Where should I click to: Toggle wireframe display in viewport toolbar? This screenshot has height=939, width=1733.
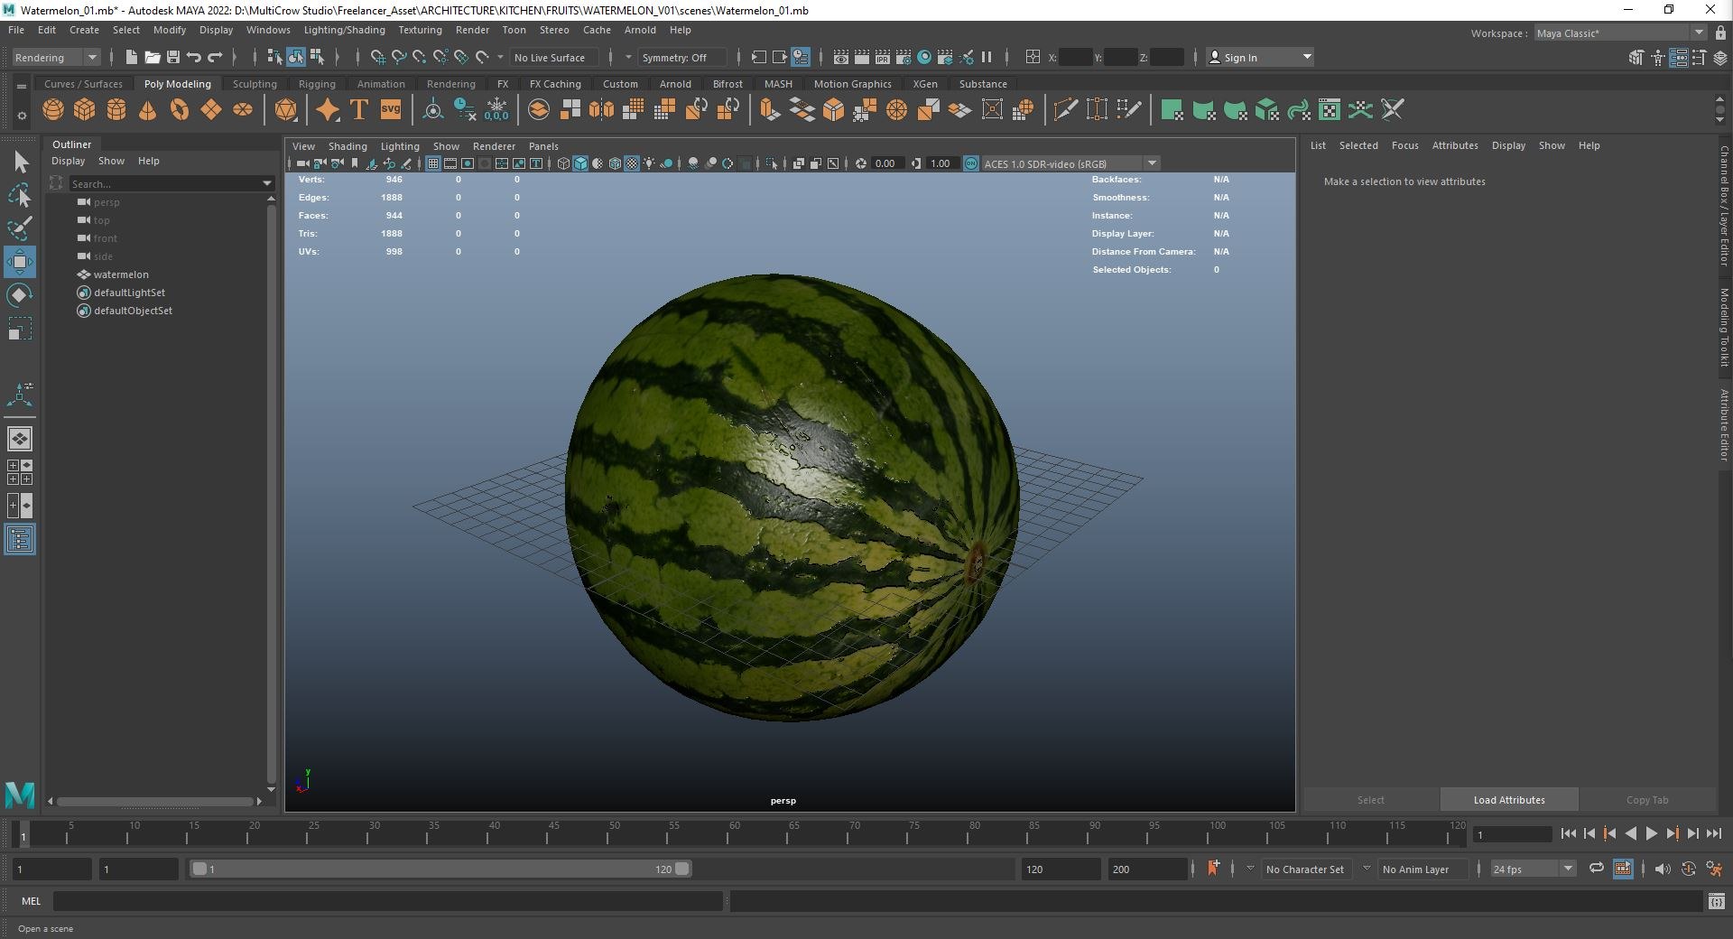point(563,163)
